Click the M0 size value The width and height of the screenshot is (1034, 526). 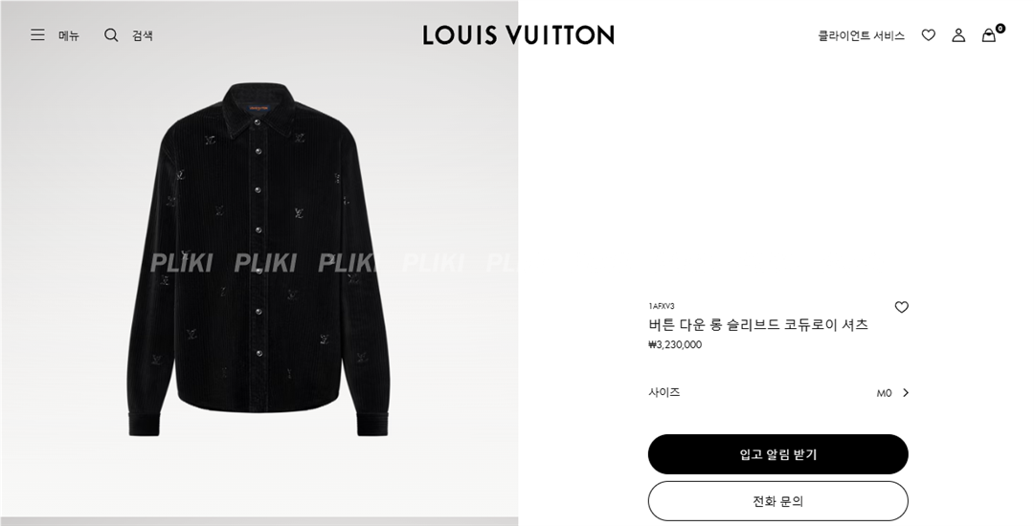(884, 393)
